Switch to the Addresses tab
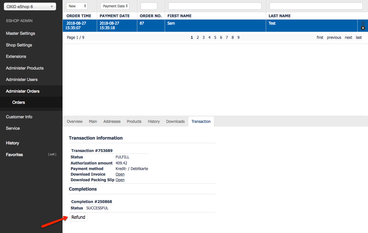The width and height of the screenshot is (368, 233). 112,121
